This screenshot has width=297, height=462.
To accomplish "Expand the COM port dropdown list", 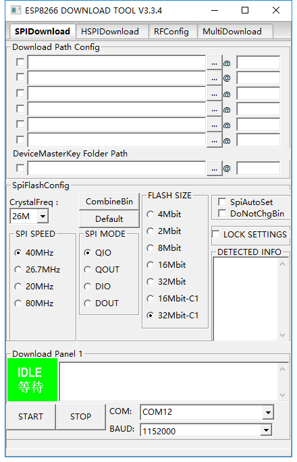I will point(268,412).
